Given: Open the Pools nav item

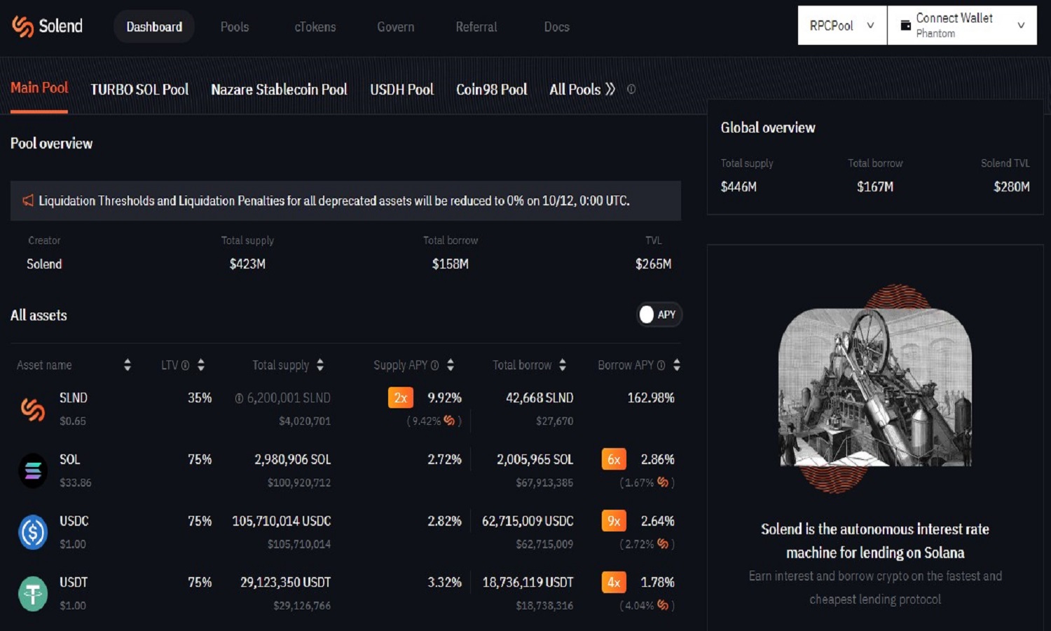Looking at the screenshot, I should 235,27.
